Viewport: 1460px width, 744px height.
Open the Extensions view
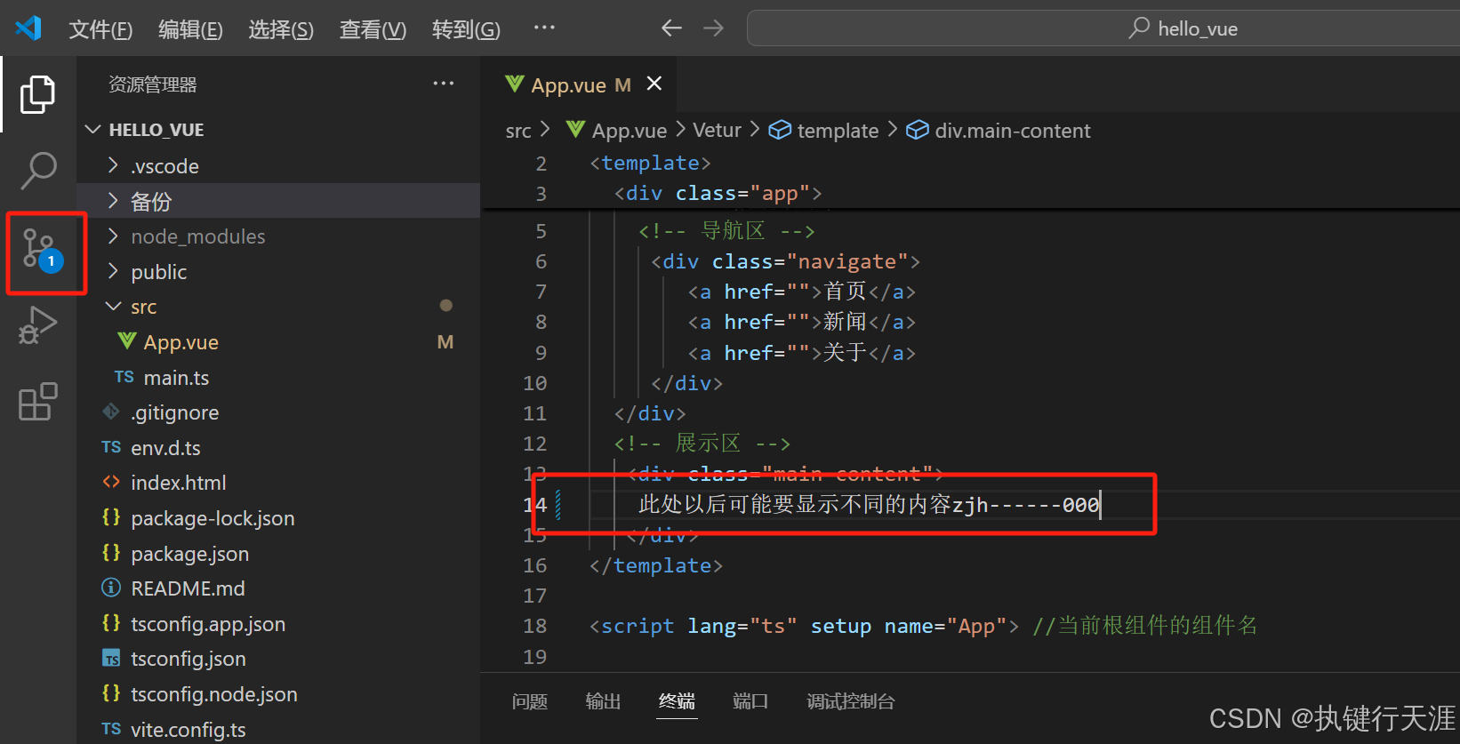pos(37,402)
